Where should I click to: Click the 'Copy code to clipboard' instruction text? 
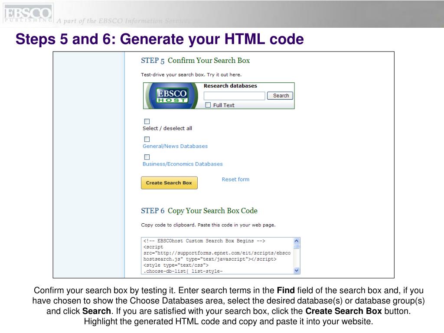209,225
